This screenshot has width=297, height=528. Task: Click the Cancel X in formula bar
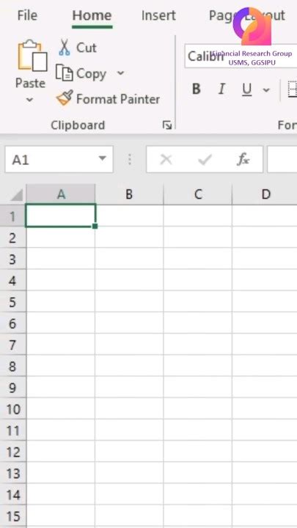166,159
